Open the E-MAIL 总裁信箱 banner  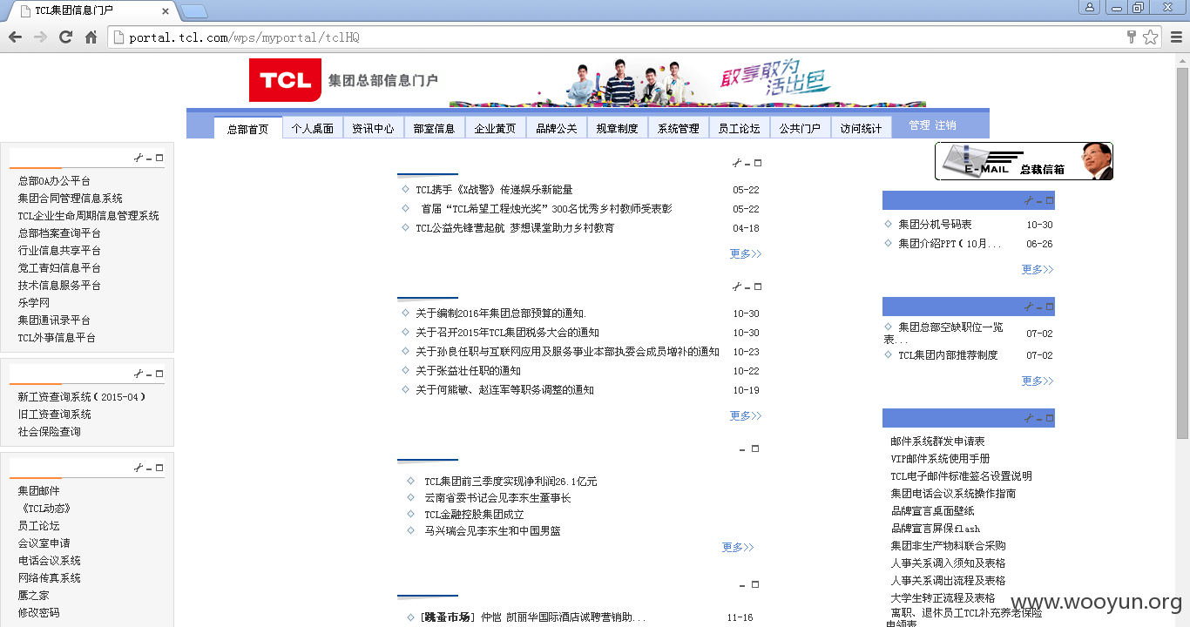[1024, 161]
